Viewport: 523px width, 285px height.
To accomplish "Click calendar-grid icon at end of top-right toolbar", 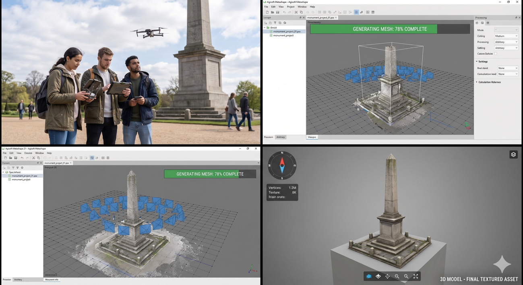I will click(x=373, y=12).
